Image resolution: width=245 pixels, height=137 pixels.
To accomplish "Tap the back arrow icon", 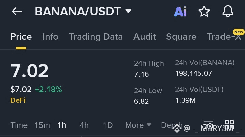I will coord(17,12).
